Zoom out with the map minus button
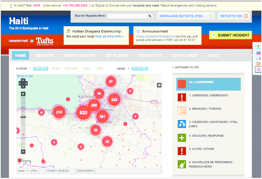This screenshot has height=179, width=262. (x=23, y=152)
